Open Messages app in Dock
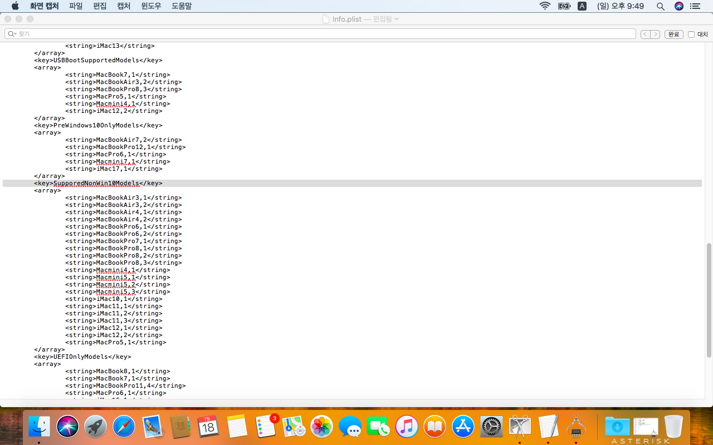 tap(350, 427)
